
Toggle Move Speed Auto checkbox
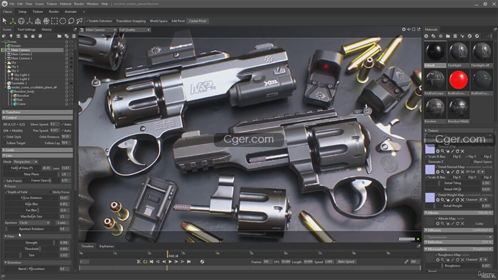click(x=62, y=124)
